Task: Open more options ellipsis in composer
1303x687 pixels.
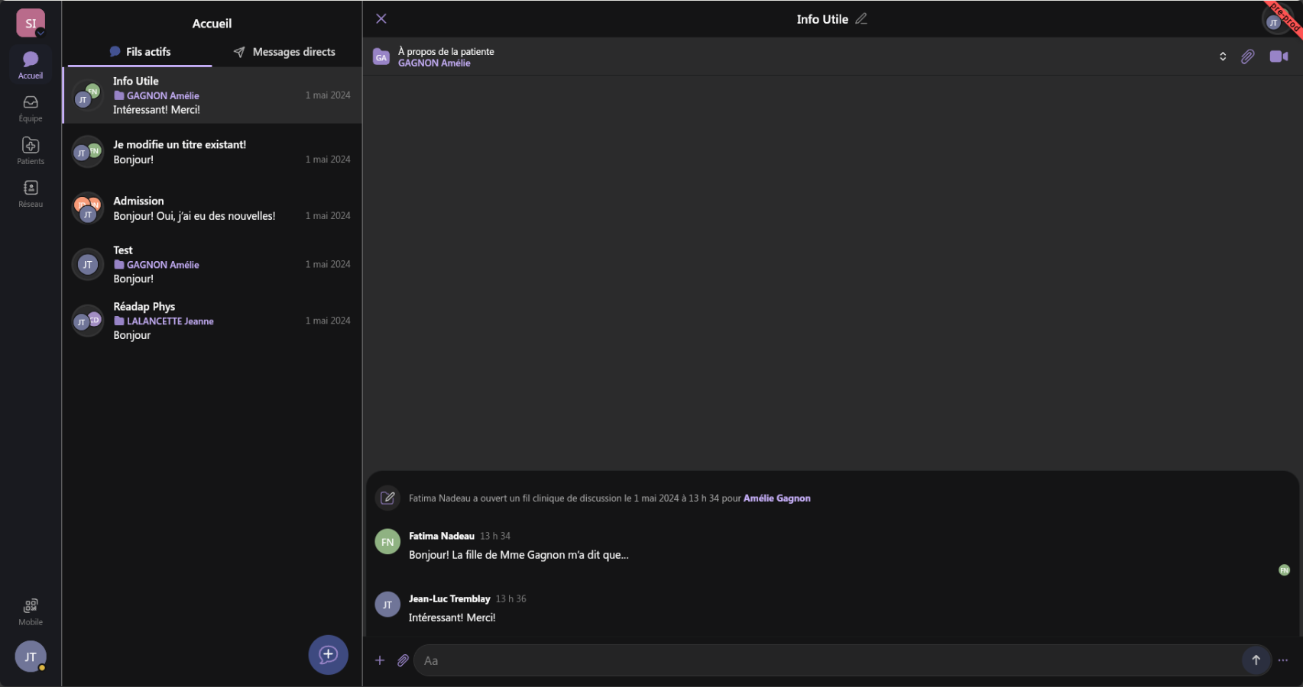Action: pyautogui.click(x=1283, y=660)
